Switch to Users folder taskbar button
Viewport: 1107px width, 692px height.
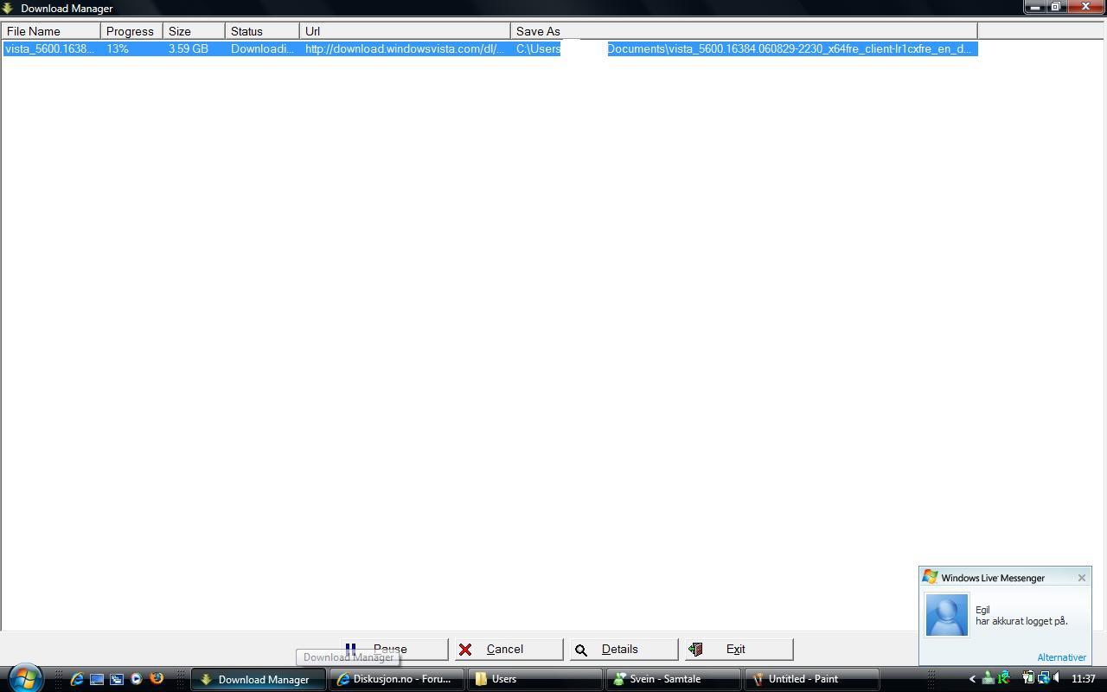click(x=534, y=679)
